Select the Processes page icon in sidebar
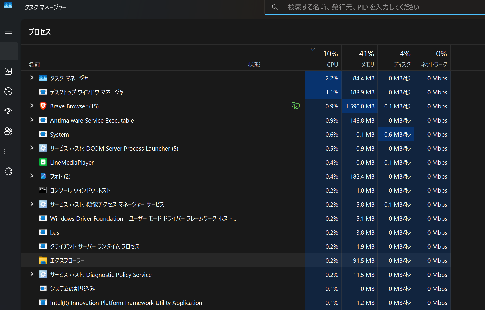The width and height of the screenshot is (485, 310). coord(8,51)
